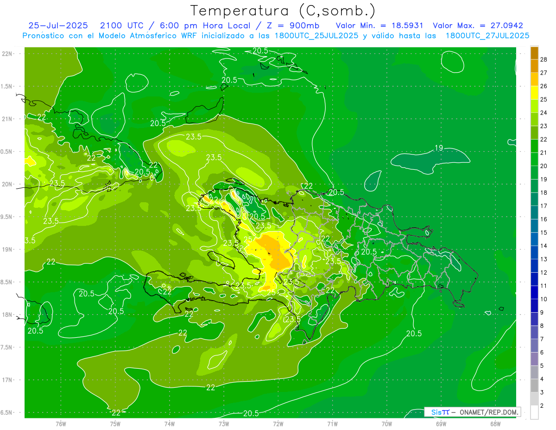Click the gray colorbar swatch between 3 and 4
Image resolution: width=556 pixels, height=430 pixels.
point(534,385)
